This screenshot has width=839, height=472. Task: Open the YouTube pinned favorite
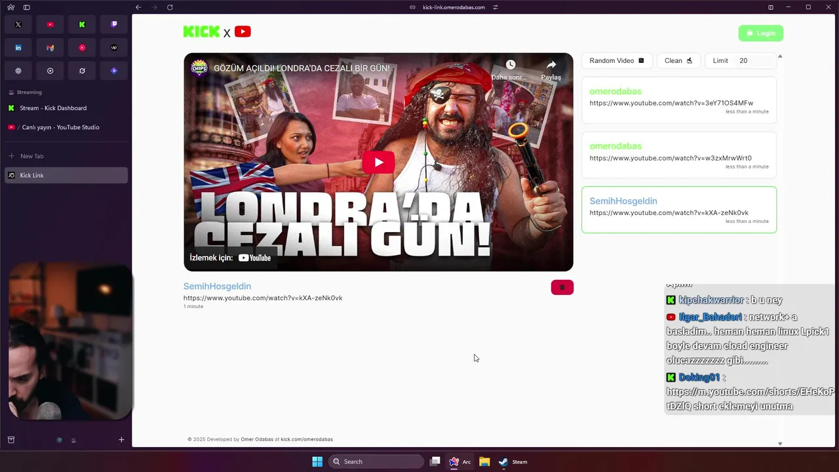pos(50,24)
